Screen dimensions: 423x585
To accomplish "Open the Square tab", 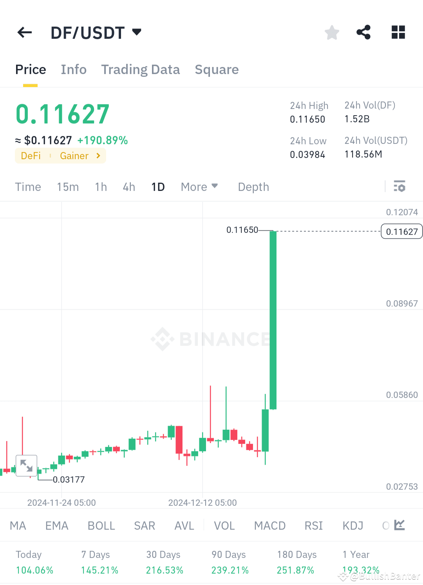I will pos(217,69).
